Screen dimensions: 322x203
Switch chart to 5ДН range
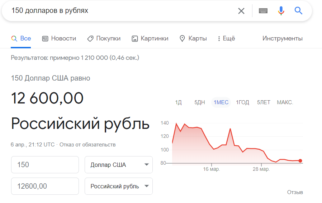200,102
